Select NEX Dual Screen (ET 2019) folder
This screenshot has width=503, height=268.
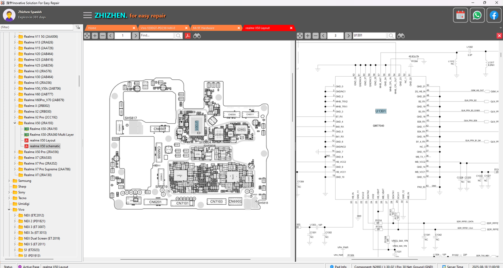[x=42, y=238]
